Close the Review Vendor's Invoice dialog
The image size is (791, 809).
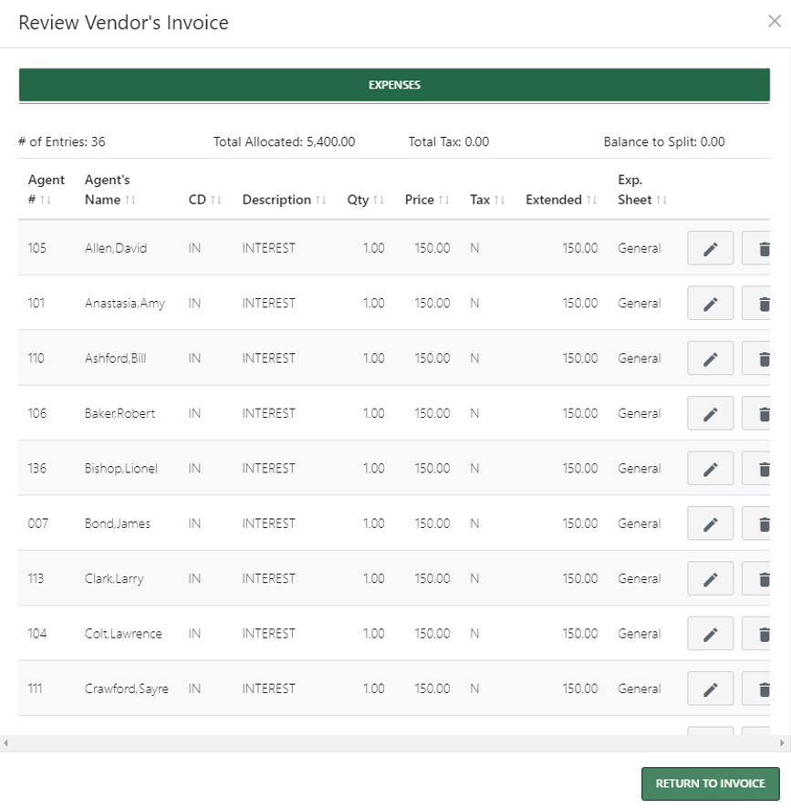[776, 22]
